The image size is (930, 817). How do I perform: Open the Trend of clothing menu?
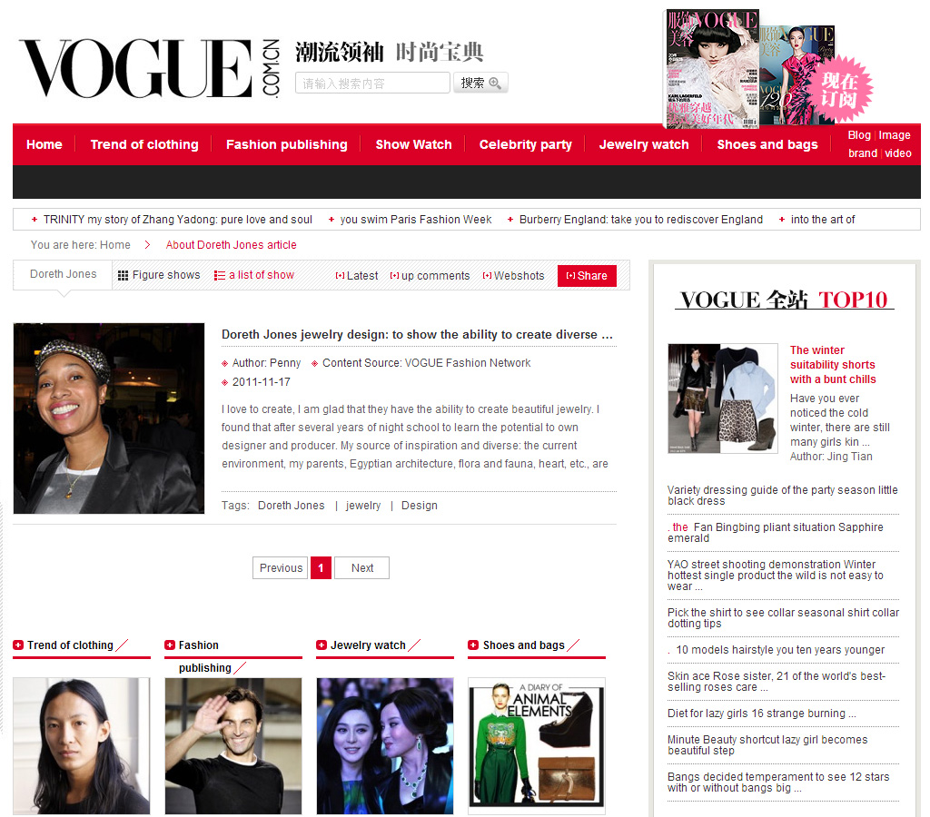tap(144, 144)
